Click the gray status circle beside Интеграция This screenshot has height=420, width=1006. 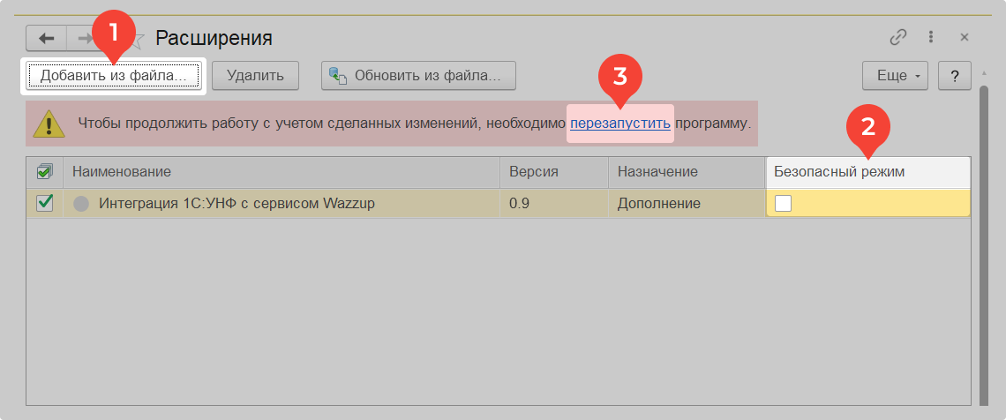pos(82,204)
